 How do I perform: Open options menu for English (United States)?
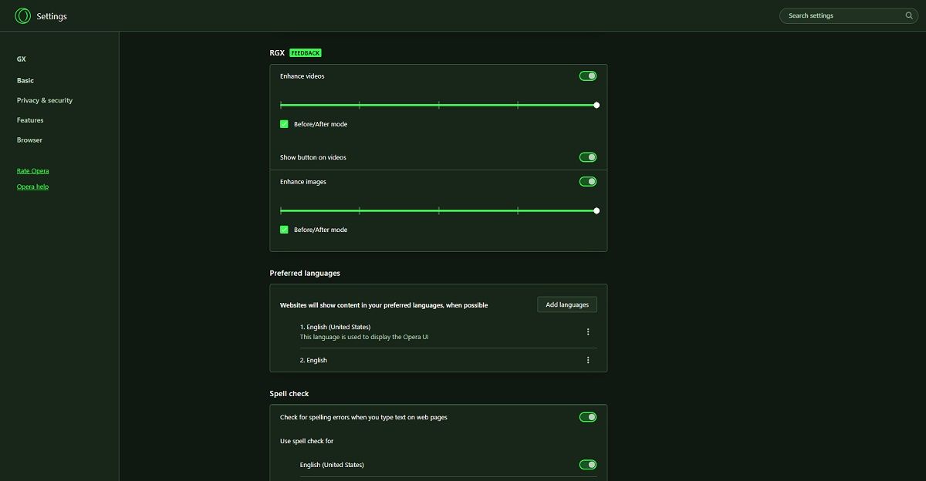coord(588,331)
